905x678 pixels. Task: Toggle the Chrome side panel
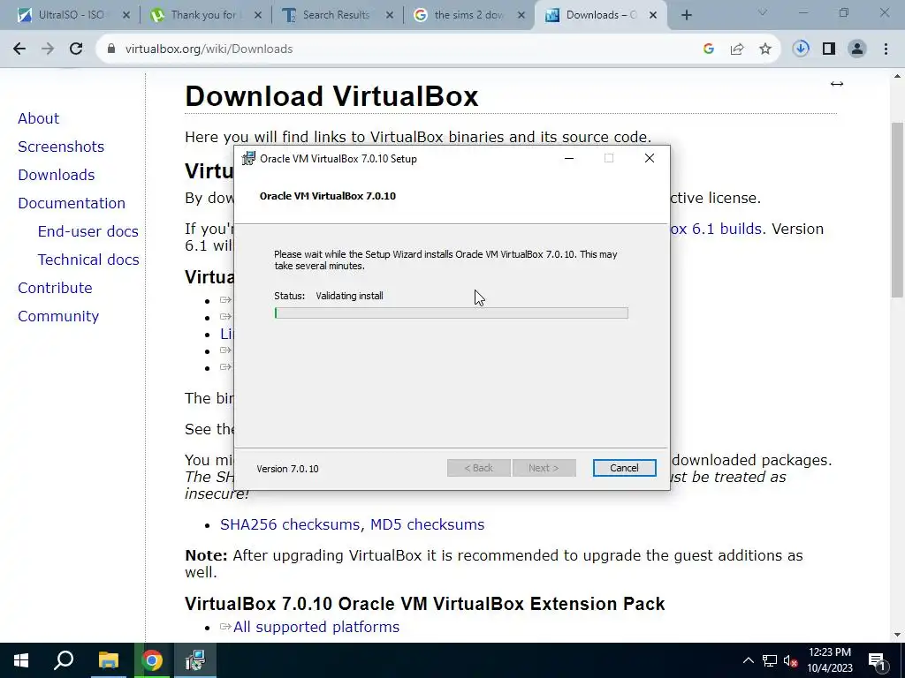(x=829, y=49)
